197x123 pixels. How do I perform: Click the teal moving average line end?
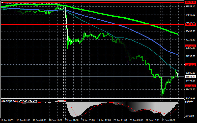coord(177,70)
